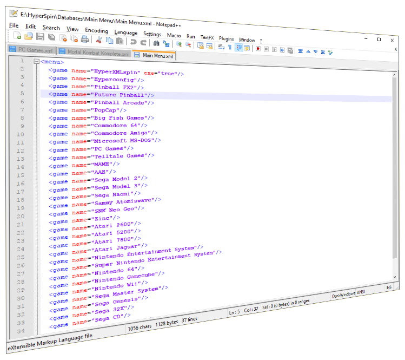Open the question mark help menu
Screen dimensions: 405x360
(x=261, y=41)
